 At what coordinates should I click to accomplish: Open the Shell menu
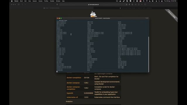pos(21,1)
